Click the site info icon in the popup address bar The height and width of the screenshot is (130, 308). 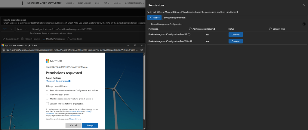tap(4, 49)
